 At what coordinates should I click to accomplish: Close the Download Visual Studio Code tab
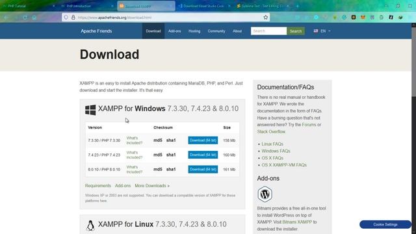[x=229, y=6]
